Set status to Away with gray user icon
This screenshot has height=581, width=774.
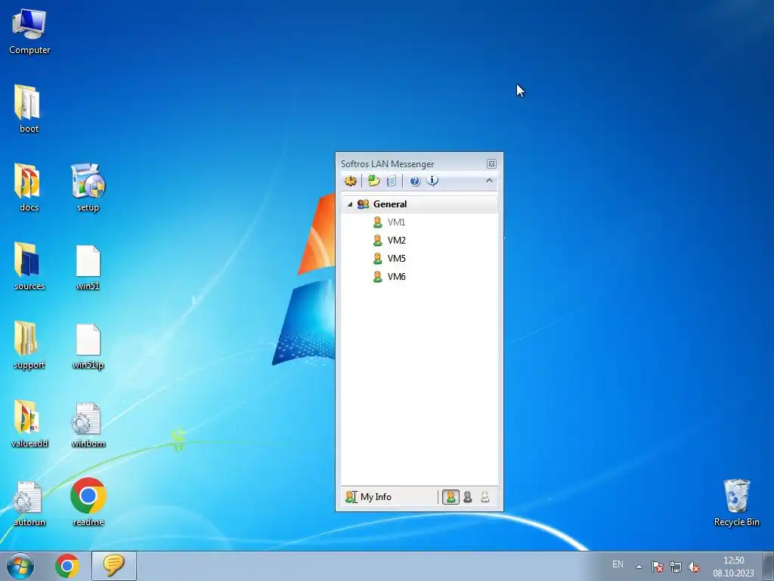coord(468,497)
